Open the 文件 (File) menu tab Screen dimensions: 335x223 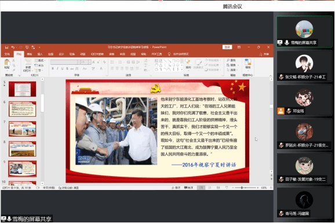point(7,54)
